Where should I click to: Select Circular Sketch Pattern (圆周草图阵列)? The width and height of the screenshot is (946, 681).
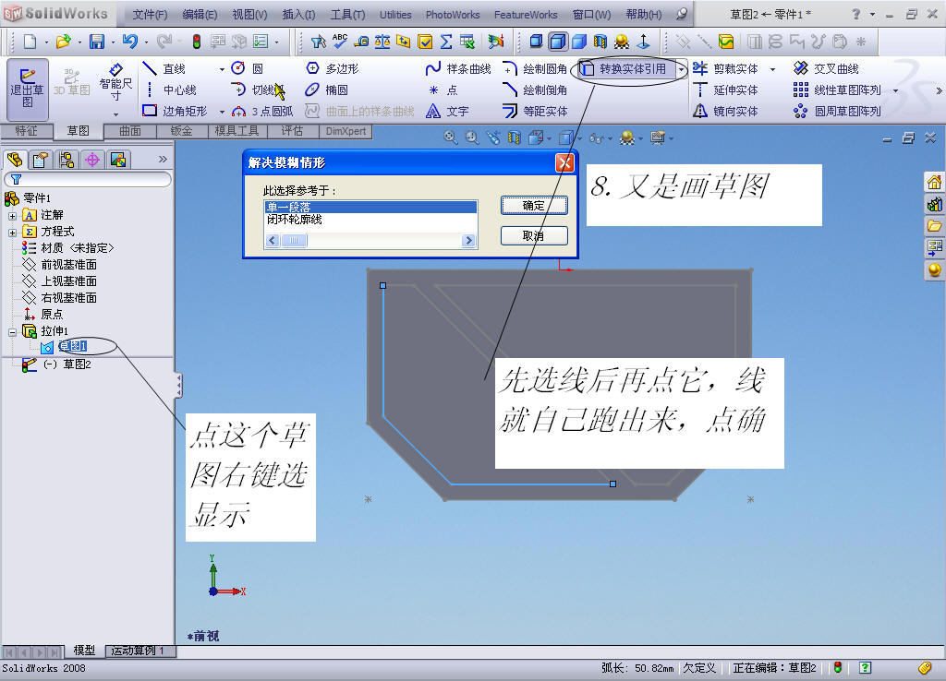[837, 111]
